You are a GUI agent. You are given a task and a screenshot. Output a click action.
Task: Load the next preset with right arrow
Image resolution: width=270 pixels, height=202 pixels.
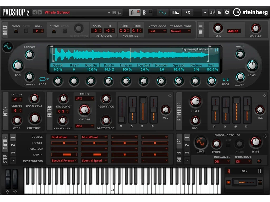tap(40, 12)
